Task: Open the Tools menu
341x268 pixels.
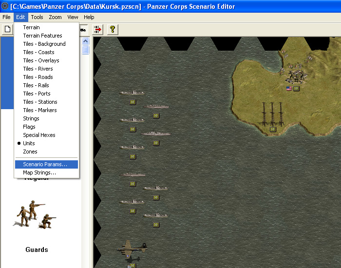Action: pos(37,17)
